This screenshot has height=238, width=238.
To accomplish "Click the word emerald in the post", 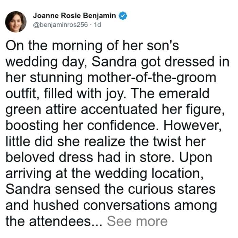I will 184,93.
